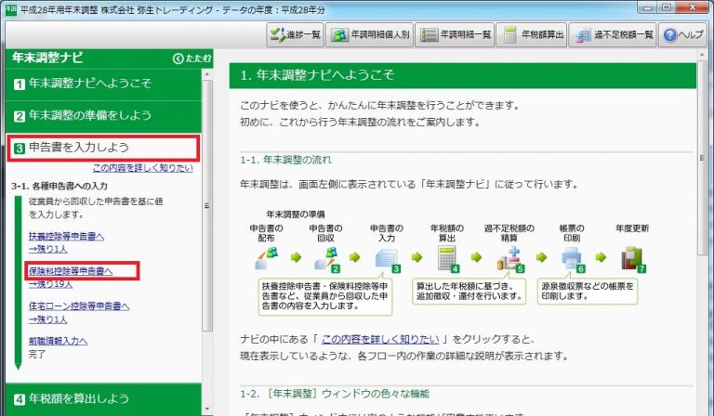Screen dimensions: 714x416
Task: Expand step 4 年税額を算出しよう
Action: click(100, 398)
